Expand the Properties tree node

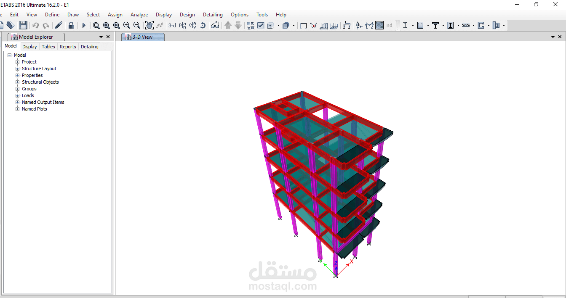(18, 75)
